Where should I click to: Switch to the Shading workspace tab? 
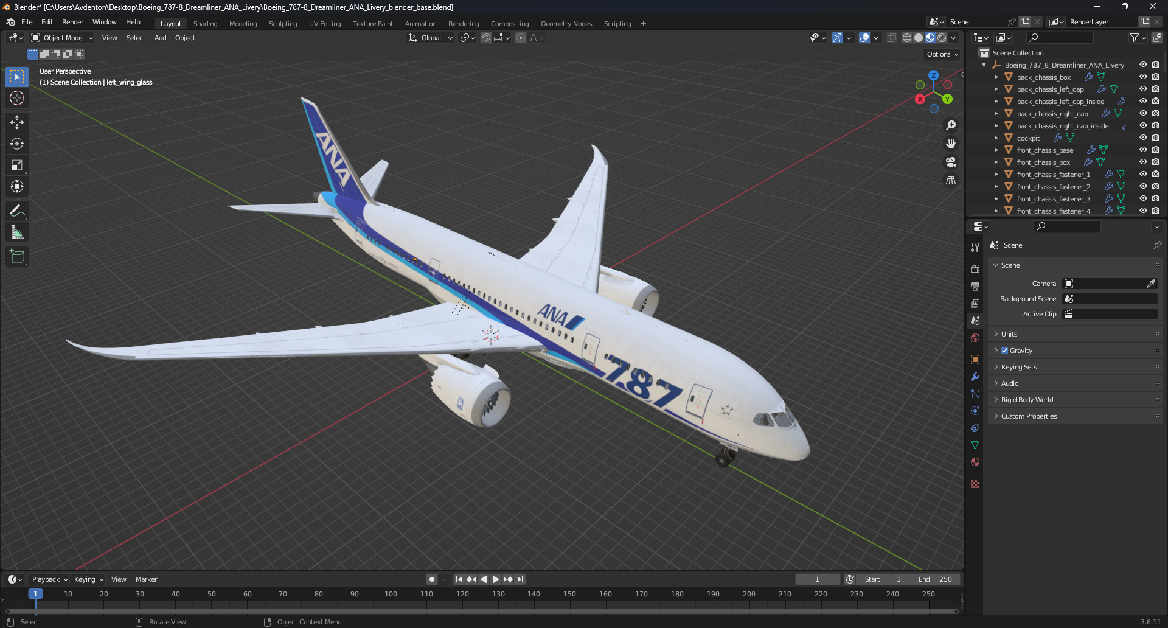click(x=205, y=24)
